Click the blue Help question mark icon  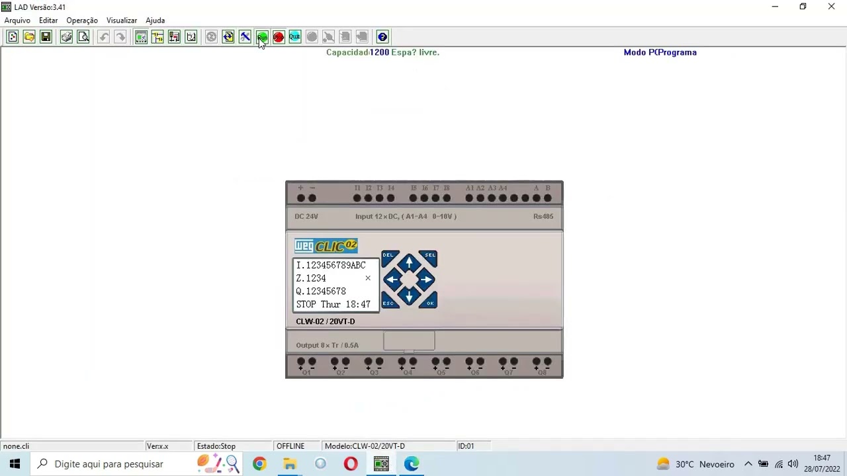pyautogui.click(x=382, y=37)
